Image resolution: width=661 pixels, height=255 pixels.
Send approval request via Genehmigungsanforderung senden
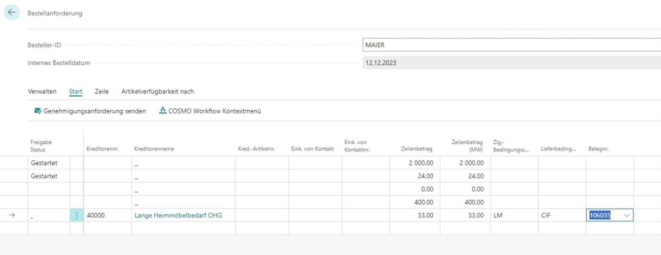click(94, 111)
